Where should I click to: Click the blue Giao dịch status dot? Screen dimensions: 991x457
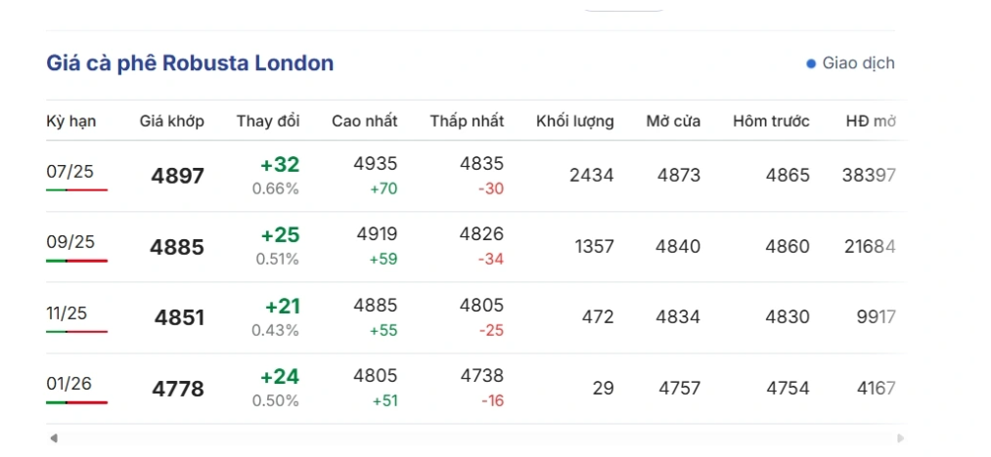point(811,63)
